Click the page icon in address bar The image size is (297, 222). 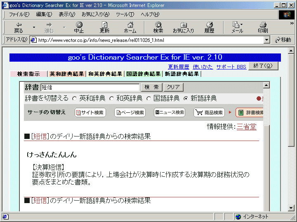click(34, 40)
